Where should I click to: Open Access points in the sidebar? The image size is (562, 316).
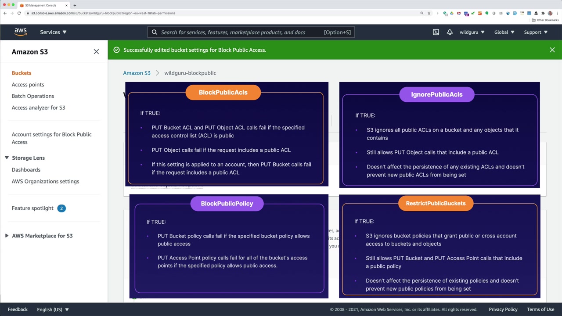pos(28,84)
